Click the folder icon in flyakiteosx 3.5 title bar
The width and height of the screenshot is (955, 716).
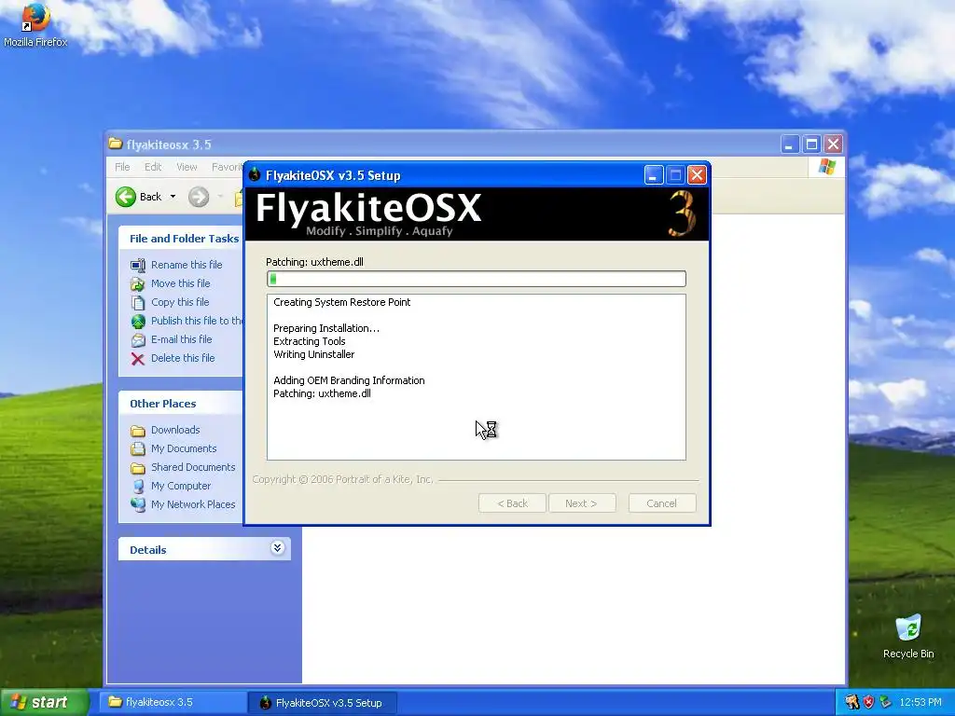click(x=115, y=144)
